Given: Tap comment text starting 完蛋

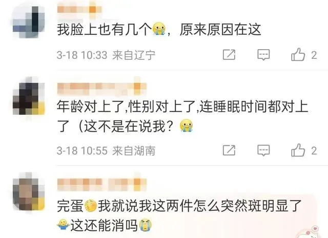Looking at the screenshot, I should click(179, 215).
